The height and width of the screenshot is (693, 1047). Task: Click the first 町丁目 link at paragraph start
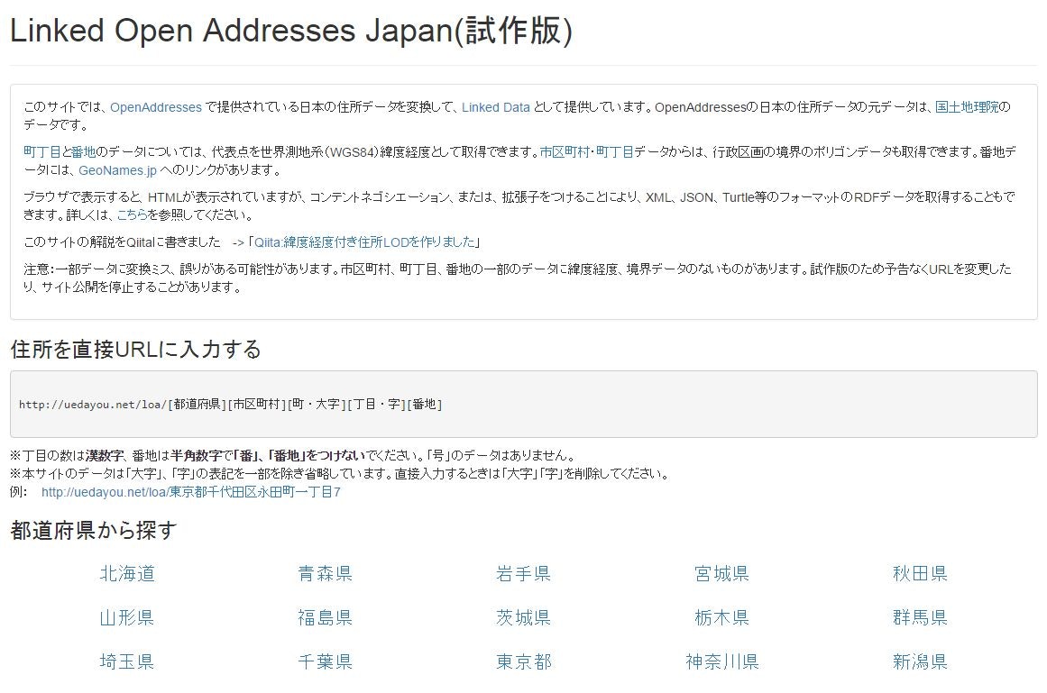[x=42, y=152]
